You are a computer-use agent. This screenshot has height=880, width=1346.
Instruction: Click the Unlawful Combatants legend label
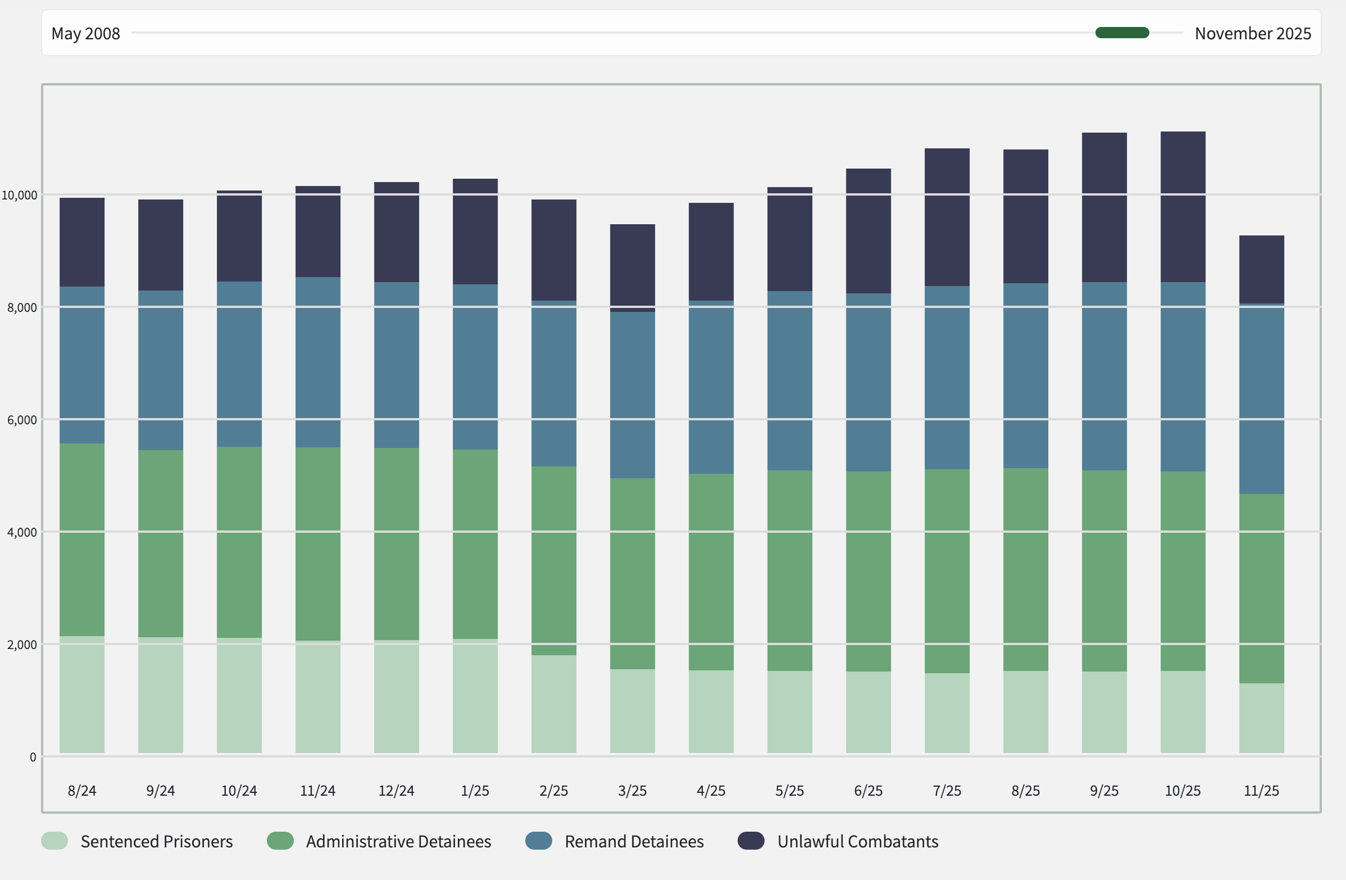[x=857, y=842]
